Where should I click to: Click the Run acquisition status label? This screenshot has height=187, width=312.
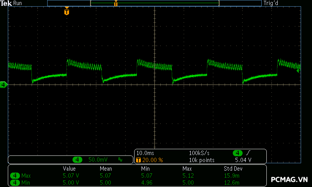point(18,3)
